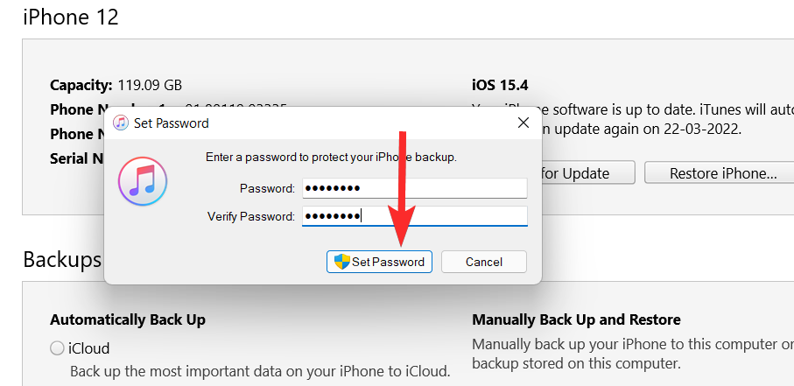The image size is (794, 386).
Task: Click the Set Password dialog title text
Action: point(171,123)
